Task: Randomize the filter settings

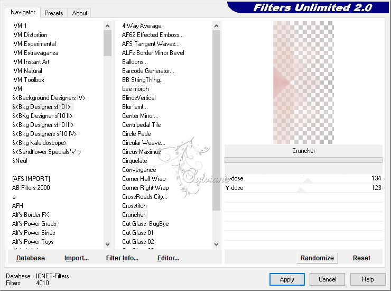Action: (x=317, y=258)
